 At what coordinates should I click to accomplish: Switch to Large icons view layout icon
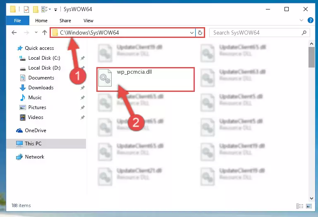pos(309,206)
